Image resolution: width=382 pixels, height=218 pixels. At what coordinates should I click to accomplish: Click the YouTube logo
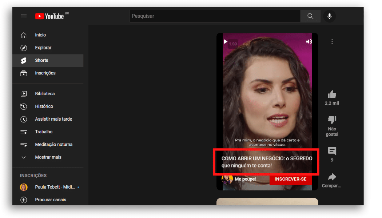[x=49, y=16]
